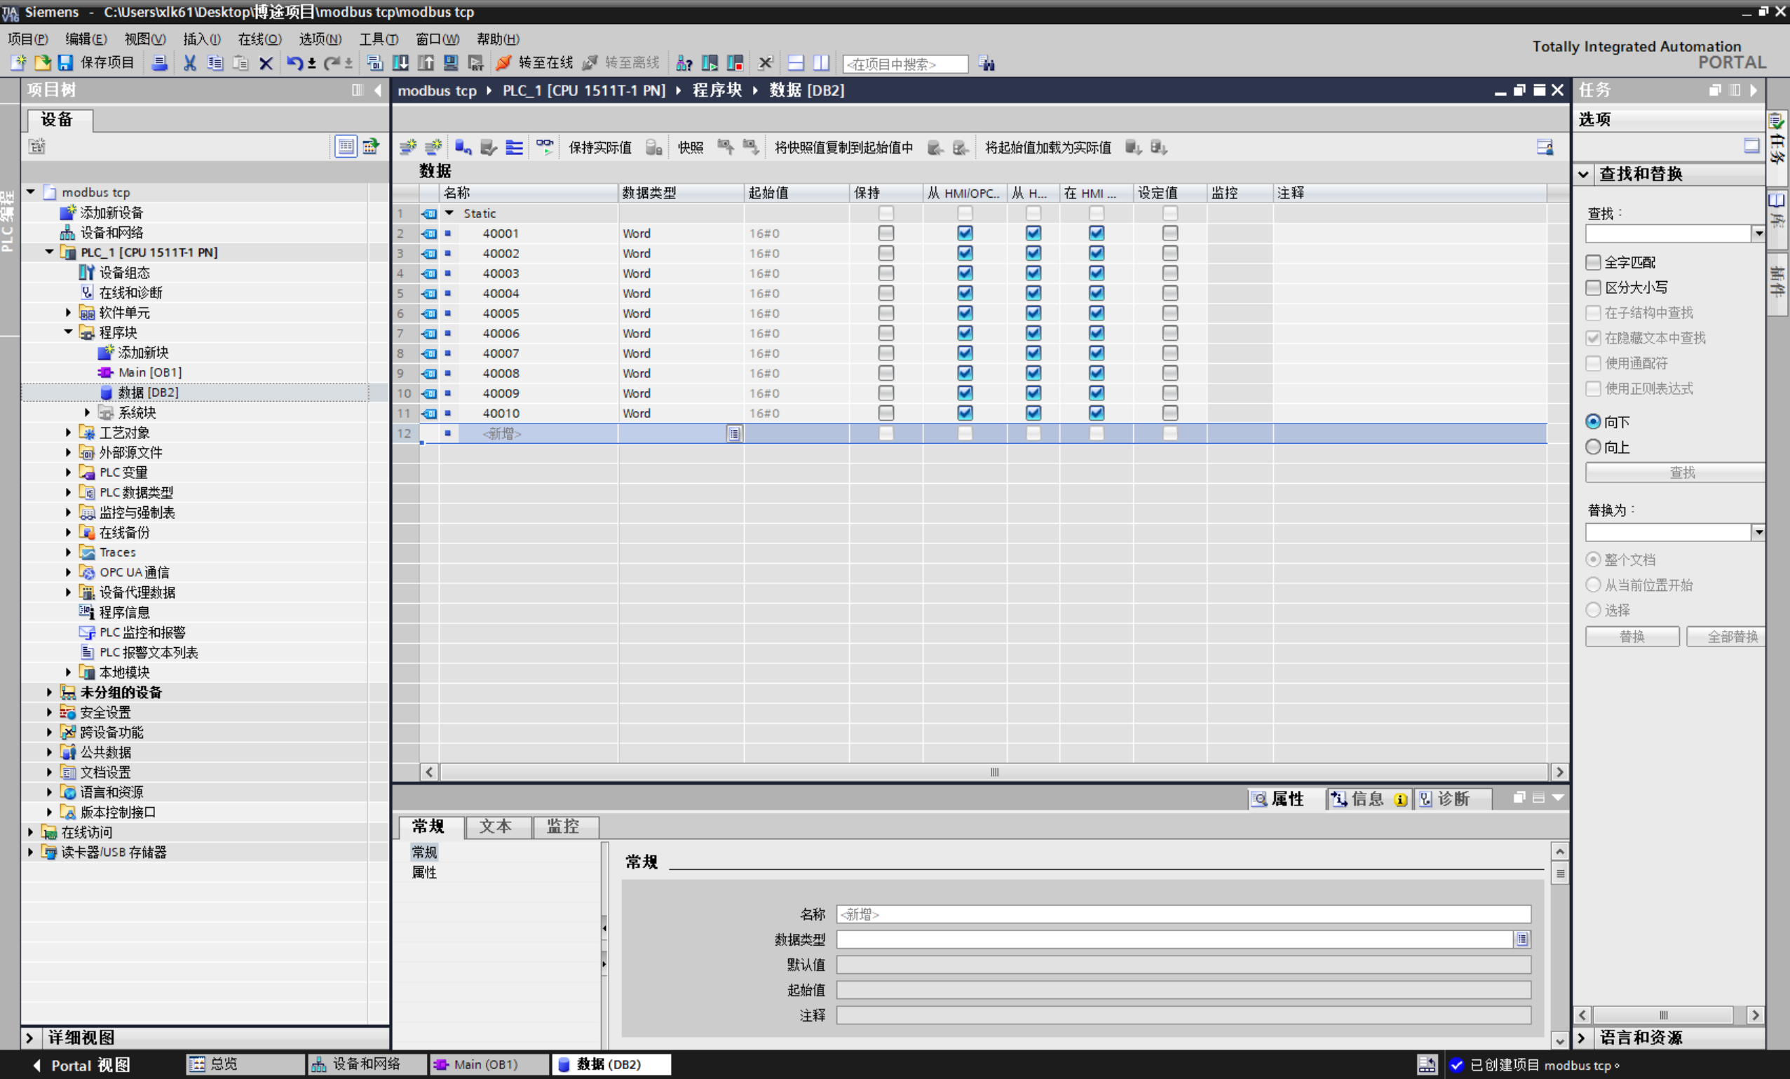1790x1079 pixels.
Task: Expand the 系统块 tree node
Action: [87, 412]
